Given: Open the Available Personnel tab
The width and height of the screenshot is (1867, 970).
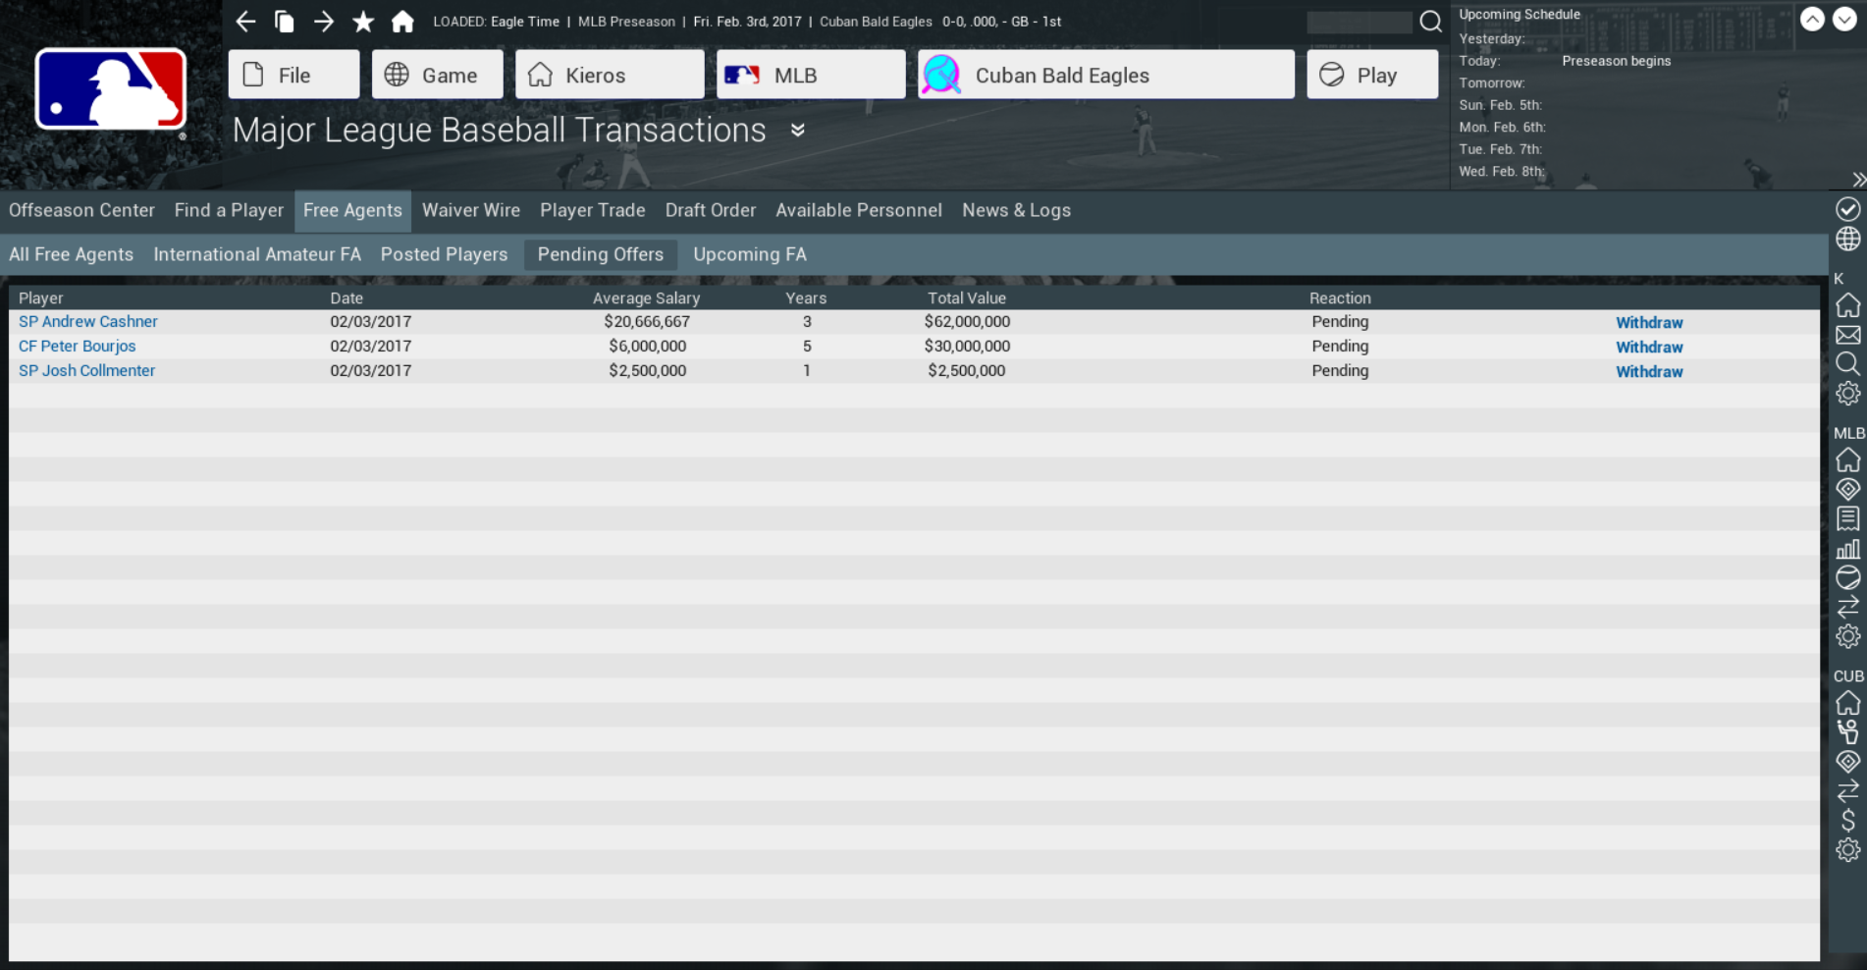Looking at the screenshot, I should [x=859, y=210].
